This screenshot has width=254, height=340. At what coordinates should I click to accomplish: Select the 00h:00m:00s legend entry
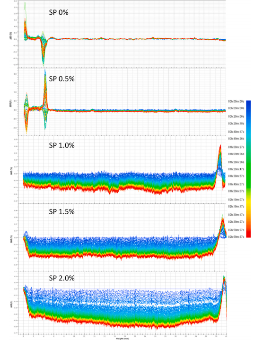pos(236,101)
